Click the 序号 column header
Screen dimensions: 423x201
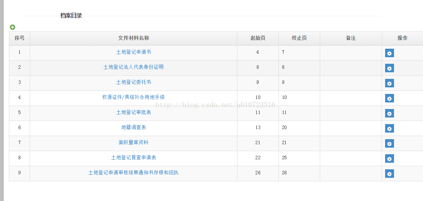[19, 38]
